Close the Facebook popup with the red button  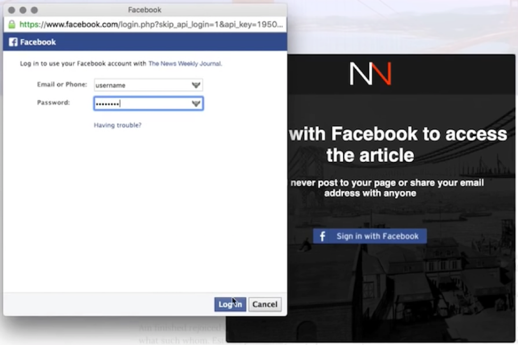12,10
